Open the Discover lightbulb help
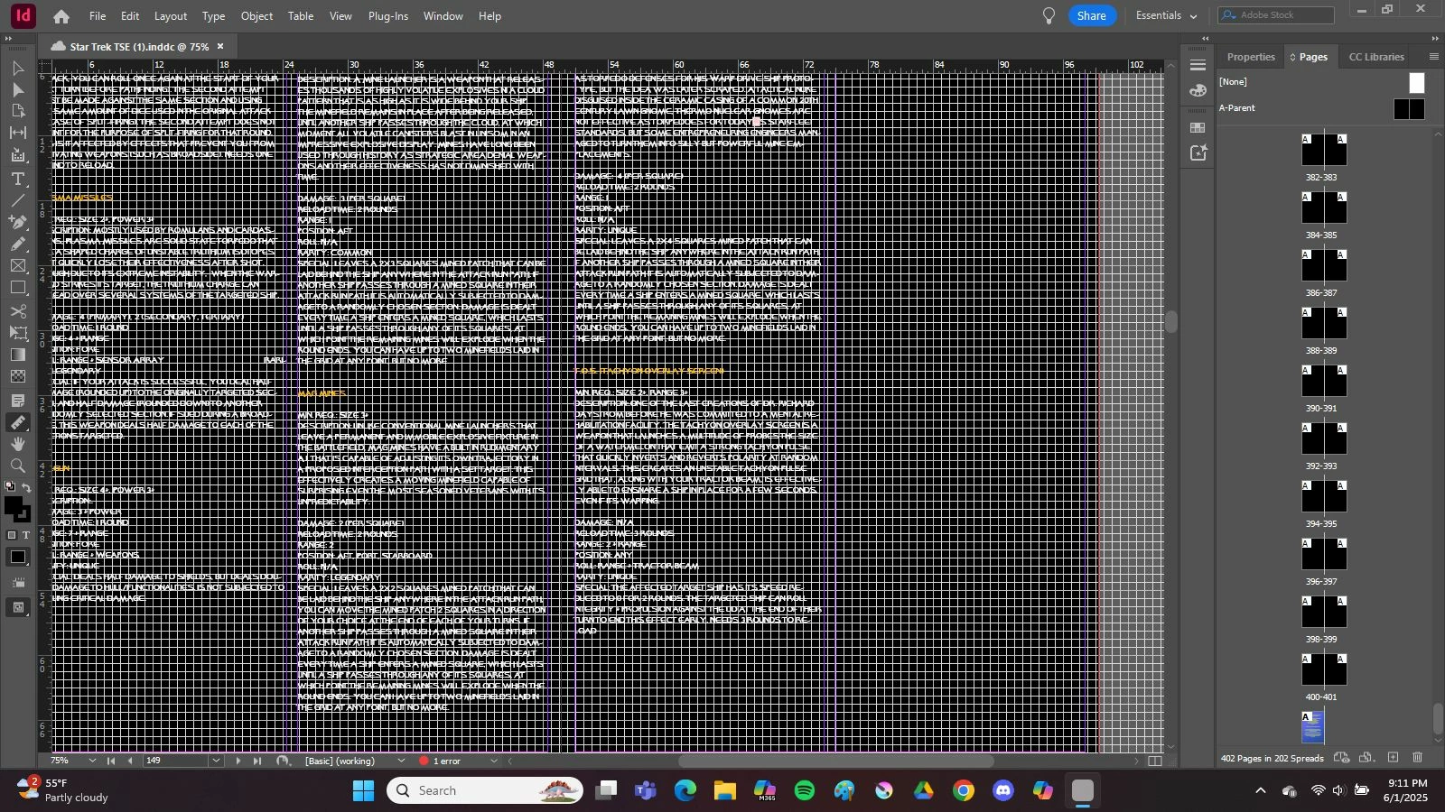This screenshot has width=1445, height=812. pos(1049,16)
